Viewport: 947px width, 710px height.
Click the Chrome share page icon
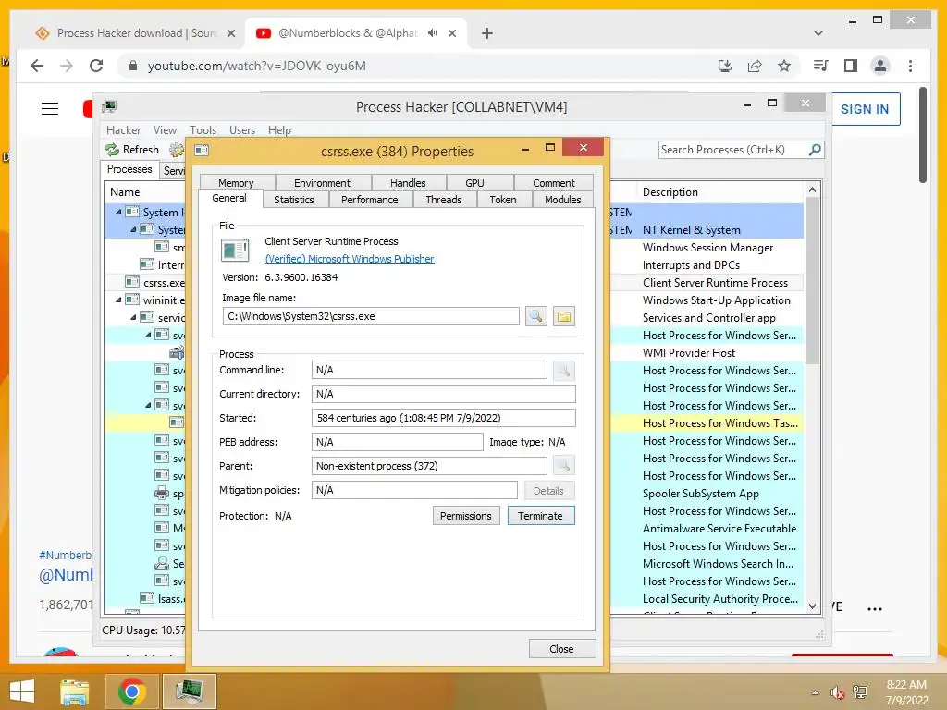pos(755,66)
